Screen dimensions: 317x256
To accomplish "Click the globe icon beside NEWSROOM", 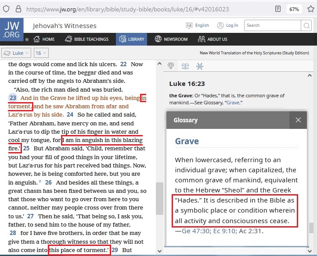I will coord(158,39).
